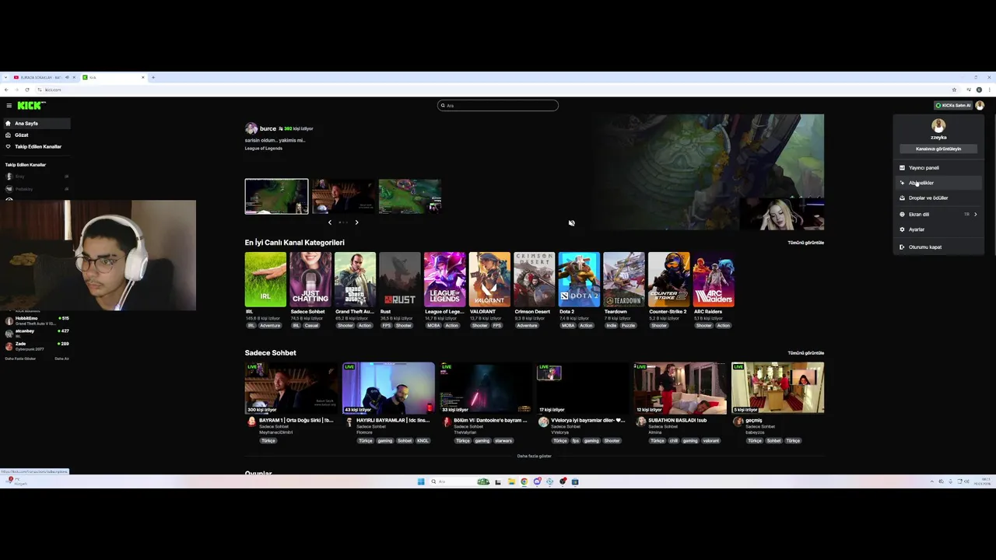Select the second featured stream thumbnail
996x560 pixels.
point(343,196)
